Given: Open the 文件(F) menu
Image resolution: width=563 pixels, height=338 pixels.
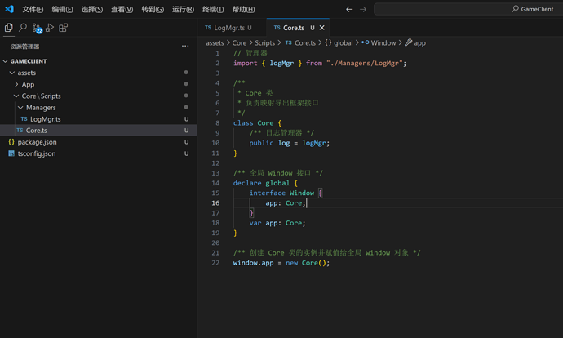Looking at the screenshot, I should (x=33, y=9).
